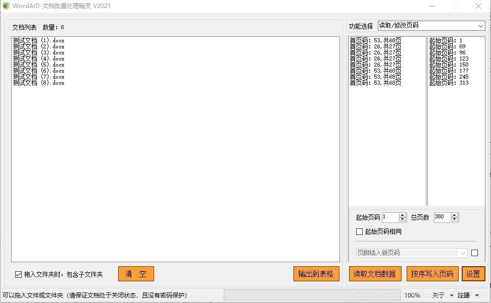Tick the checkbox beside 页脚插入新页码

[x=475, y=253]
